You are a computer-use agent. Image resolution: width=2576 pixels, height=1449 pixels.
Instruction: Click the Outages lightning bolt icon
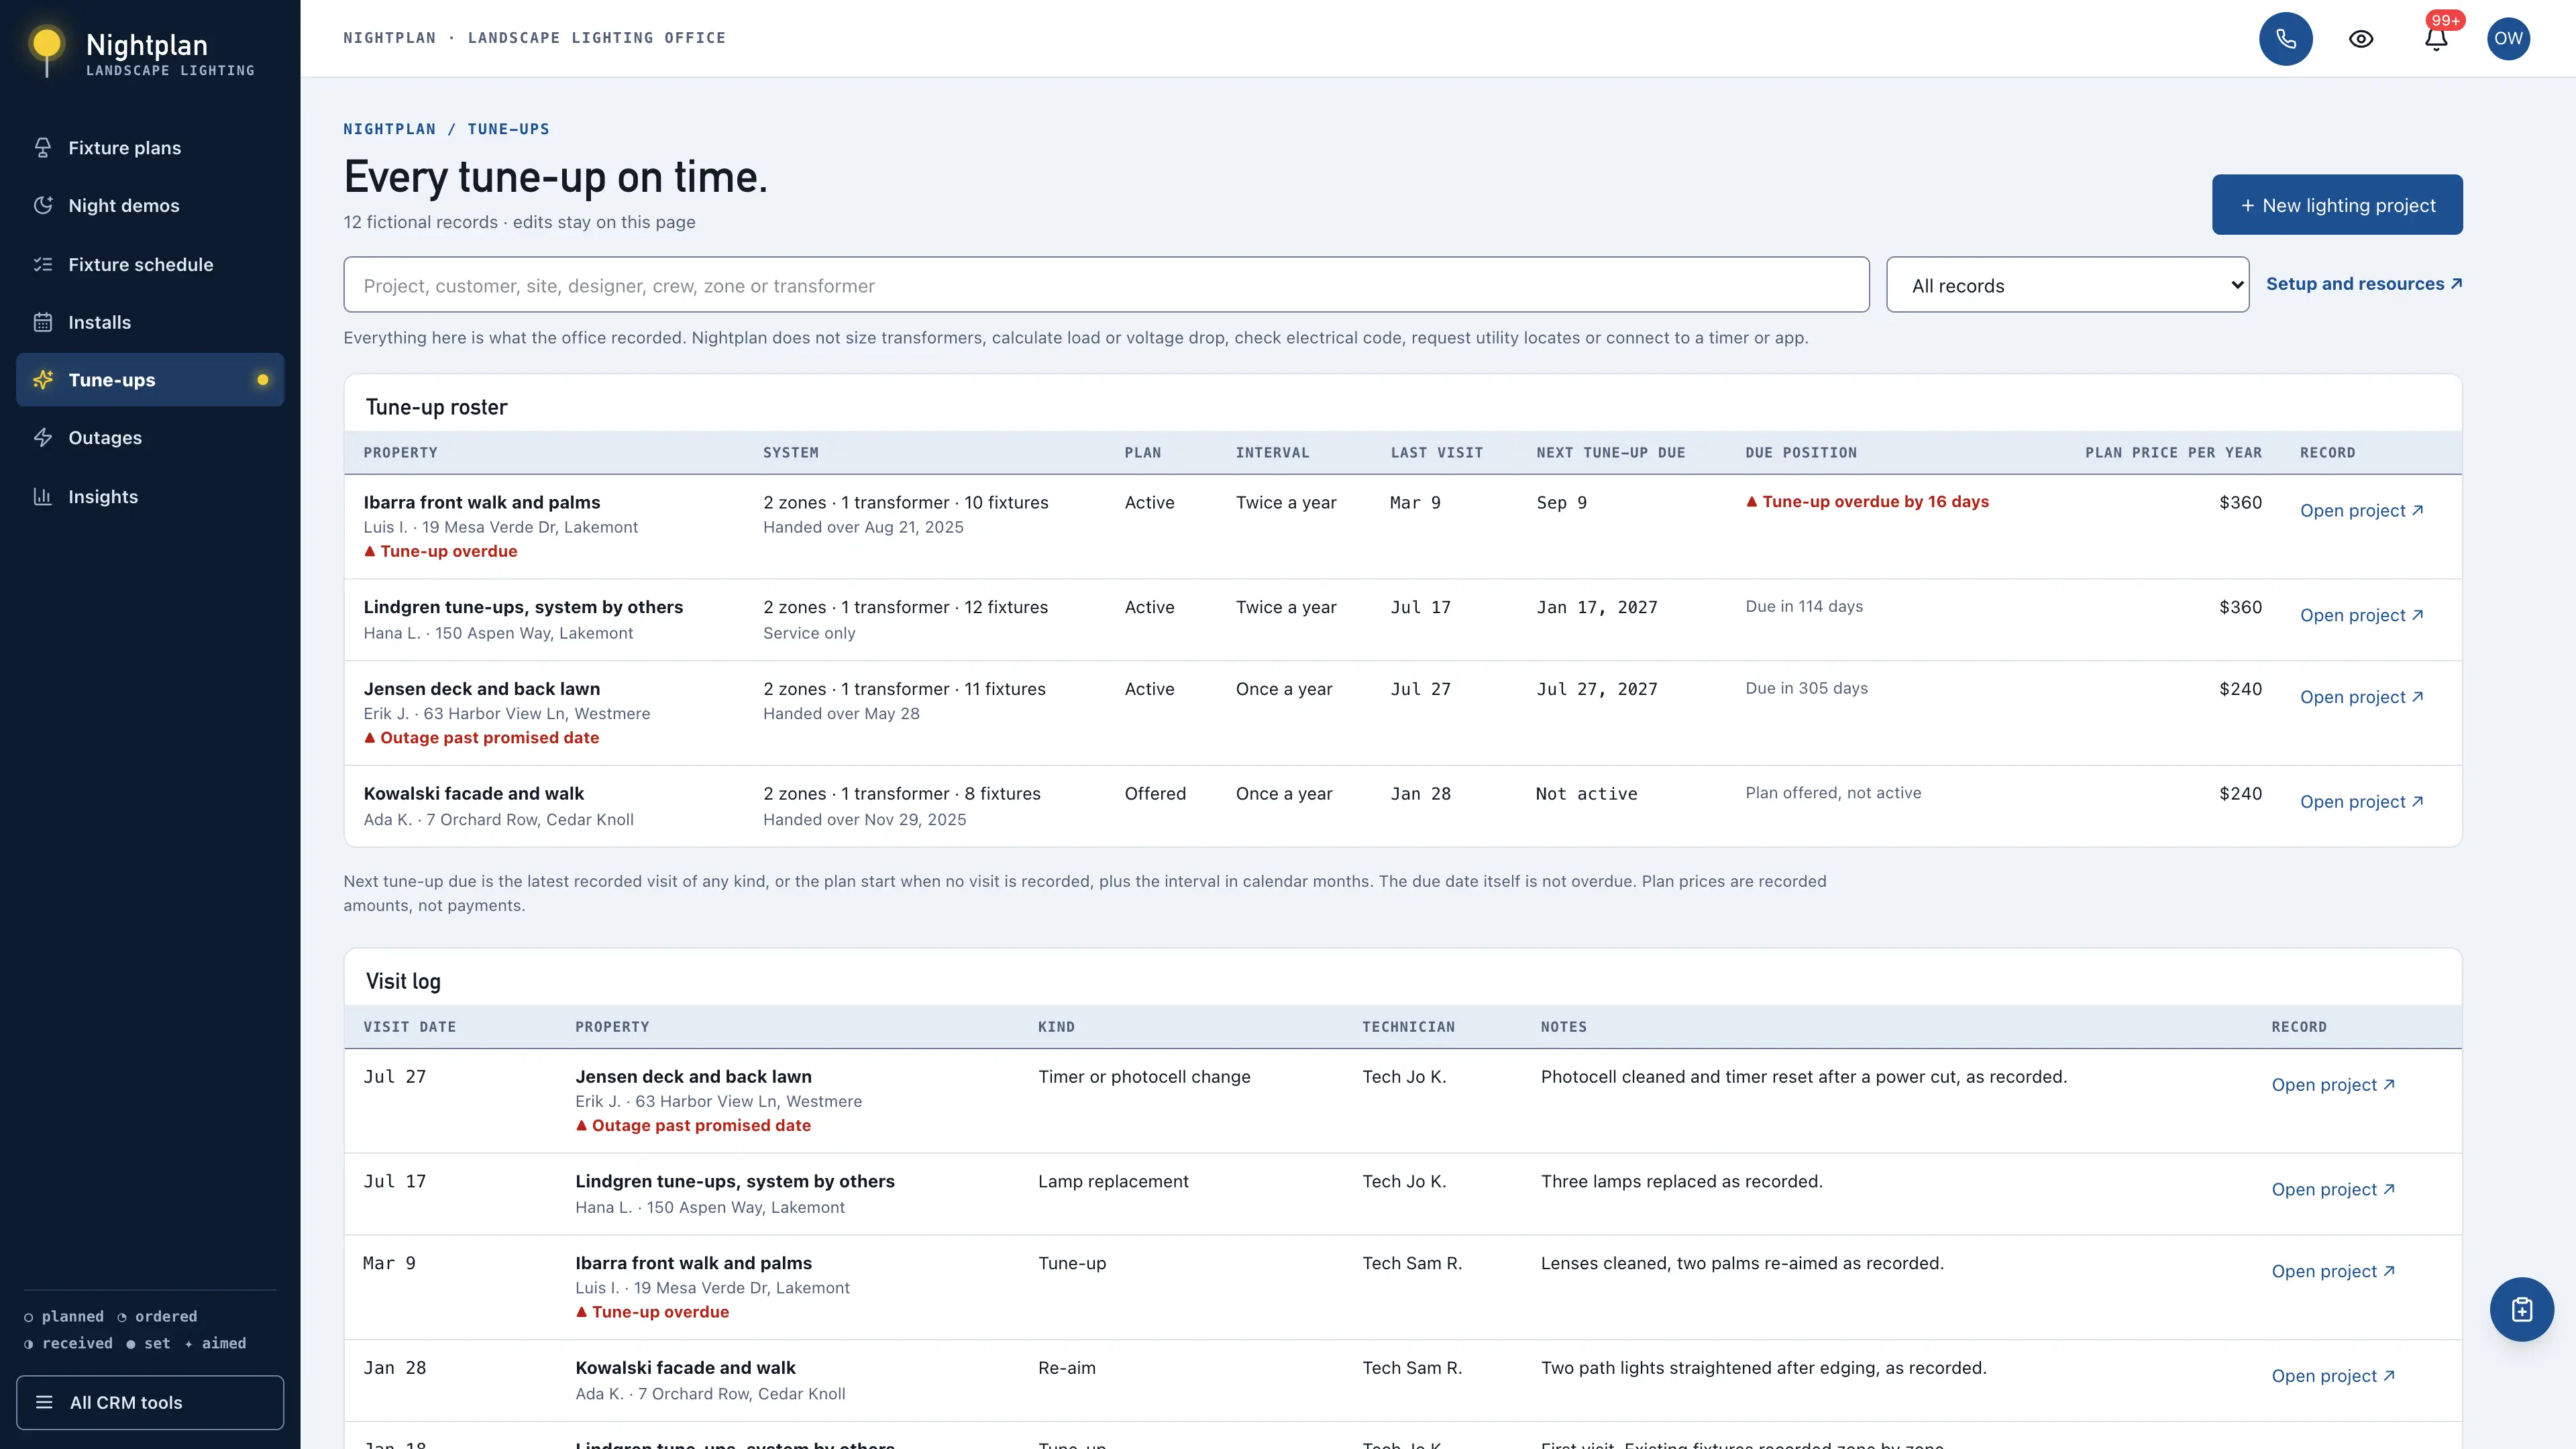[x=43, y=438]
